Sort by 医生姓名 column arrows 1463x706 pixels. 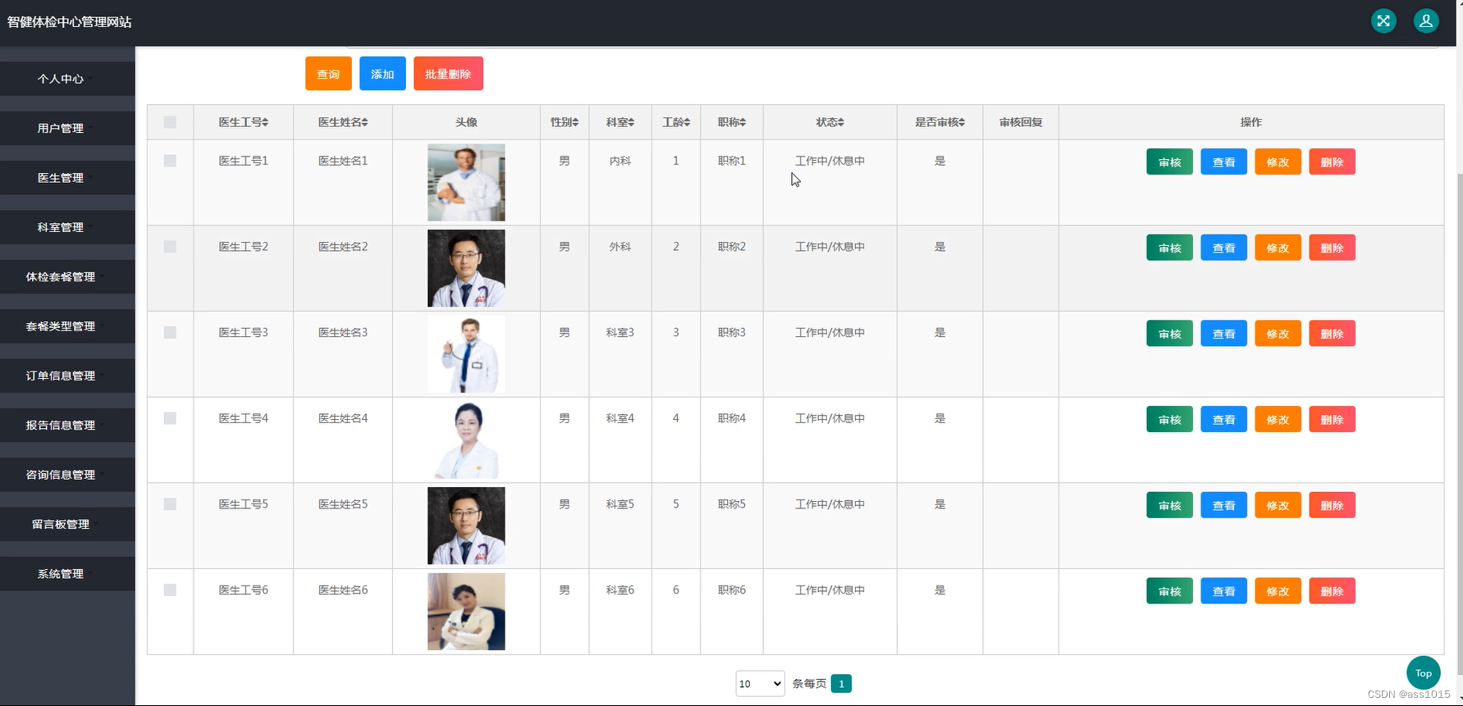coord(364,122)
